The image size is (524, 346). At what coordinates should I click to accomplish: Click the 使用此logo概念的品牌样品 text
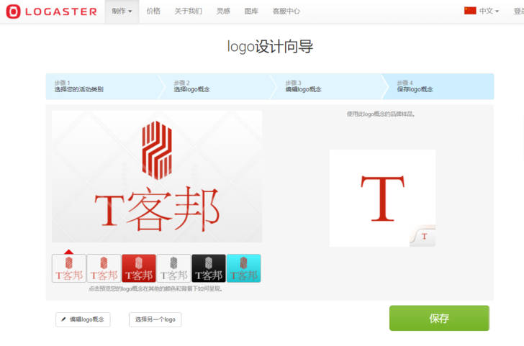click(x=381, y=114)
